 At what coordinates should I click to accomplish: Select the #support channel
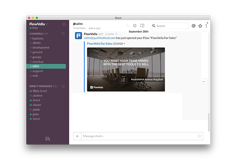point(38,71)
